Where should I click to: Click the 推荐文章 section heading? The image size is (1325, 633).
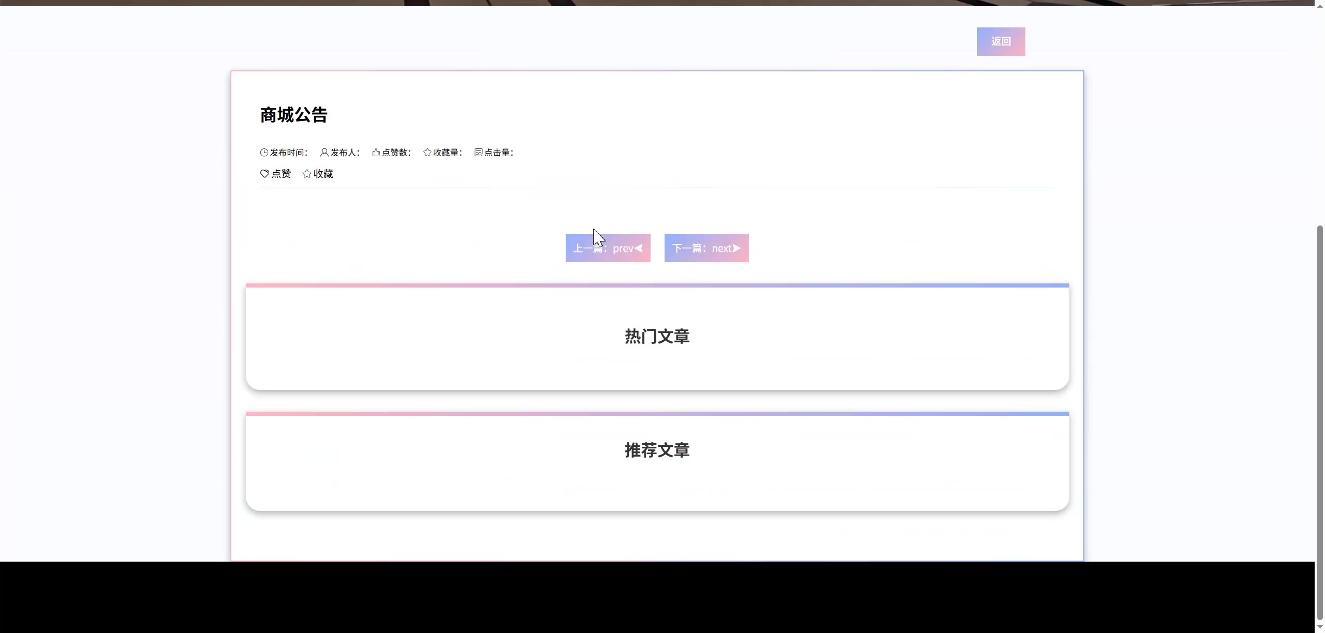[x=657, y=450]
